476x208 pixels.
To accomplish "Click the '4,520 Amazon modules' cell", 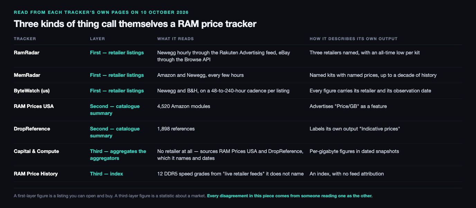I will pyautogui.click(x=184, y=106).
